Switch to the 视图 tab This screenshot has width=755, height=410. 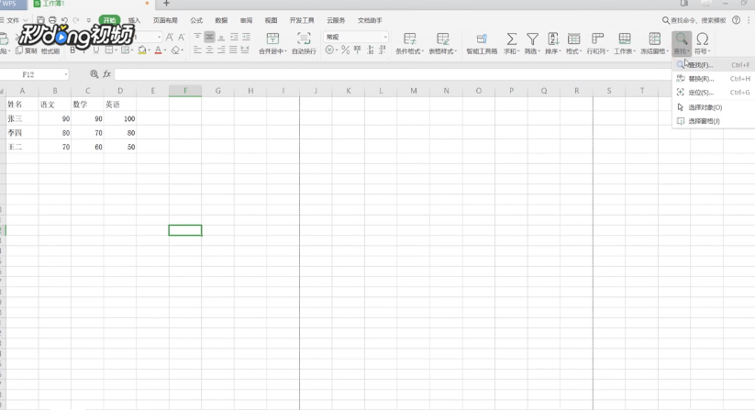[272, 20]
